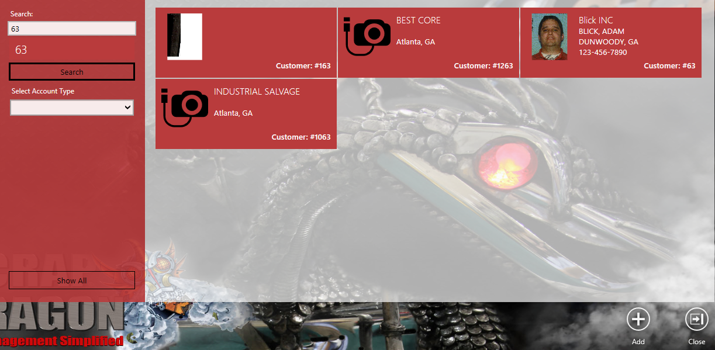The height and width of the screenshot is (350, 715).
Task: Click the Customer: #163 label
Action: (x=303, y=66)
